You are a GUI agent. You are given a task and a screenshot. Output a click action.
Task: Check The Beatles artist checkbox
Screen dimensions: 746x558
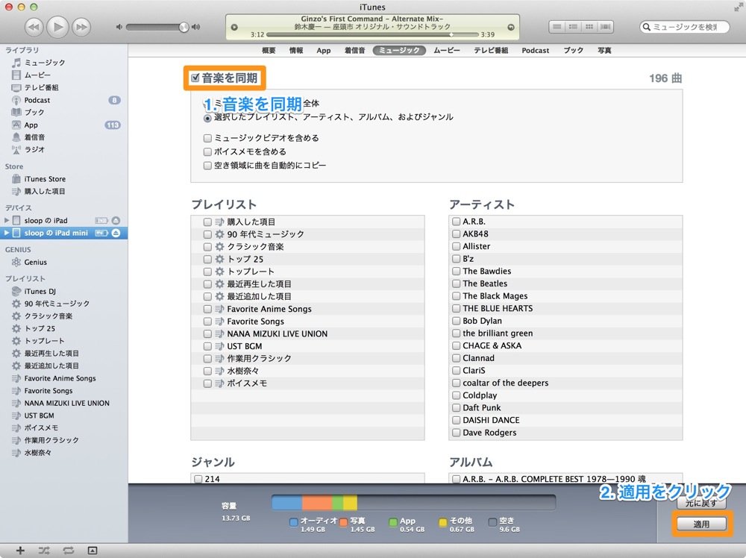point(457,283)
